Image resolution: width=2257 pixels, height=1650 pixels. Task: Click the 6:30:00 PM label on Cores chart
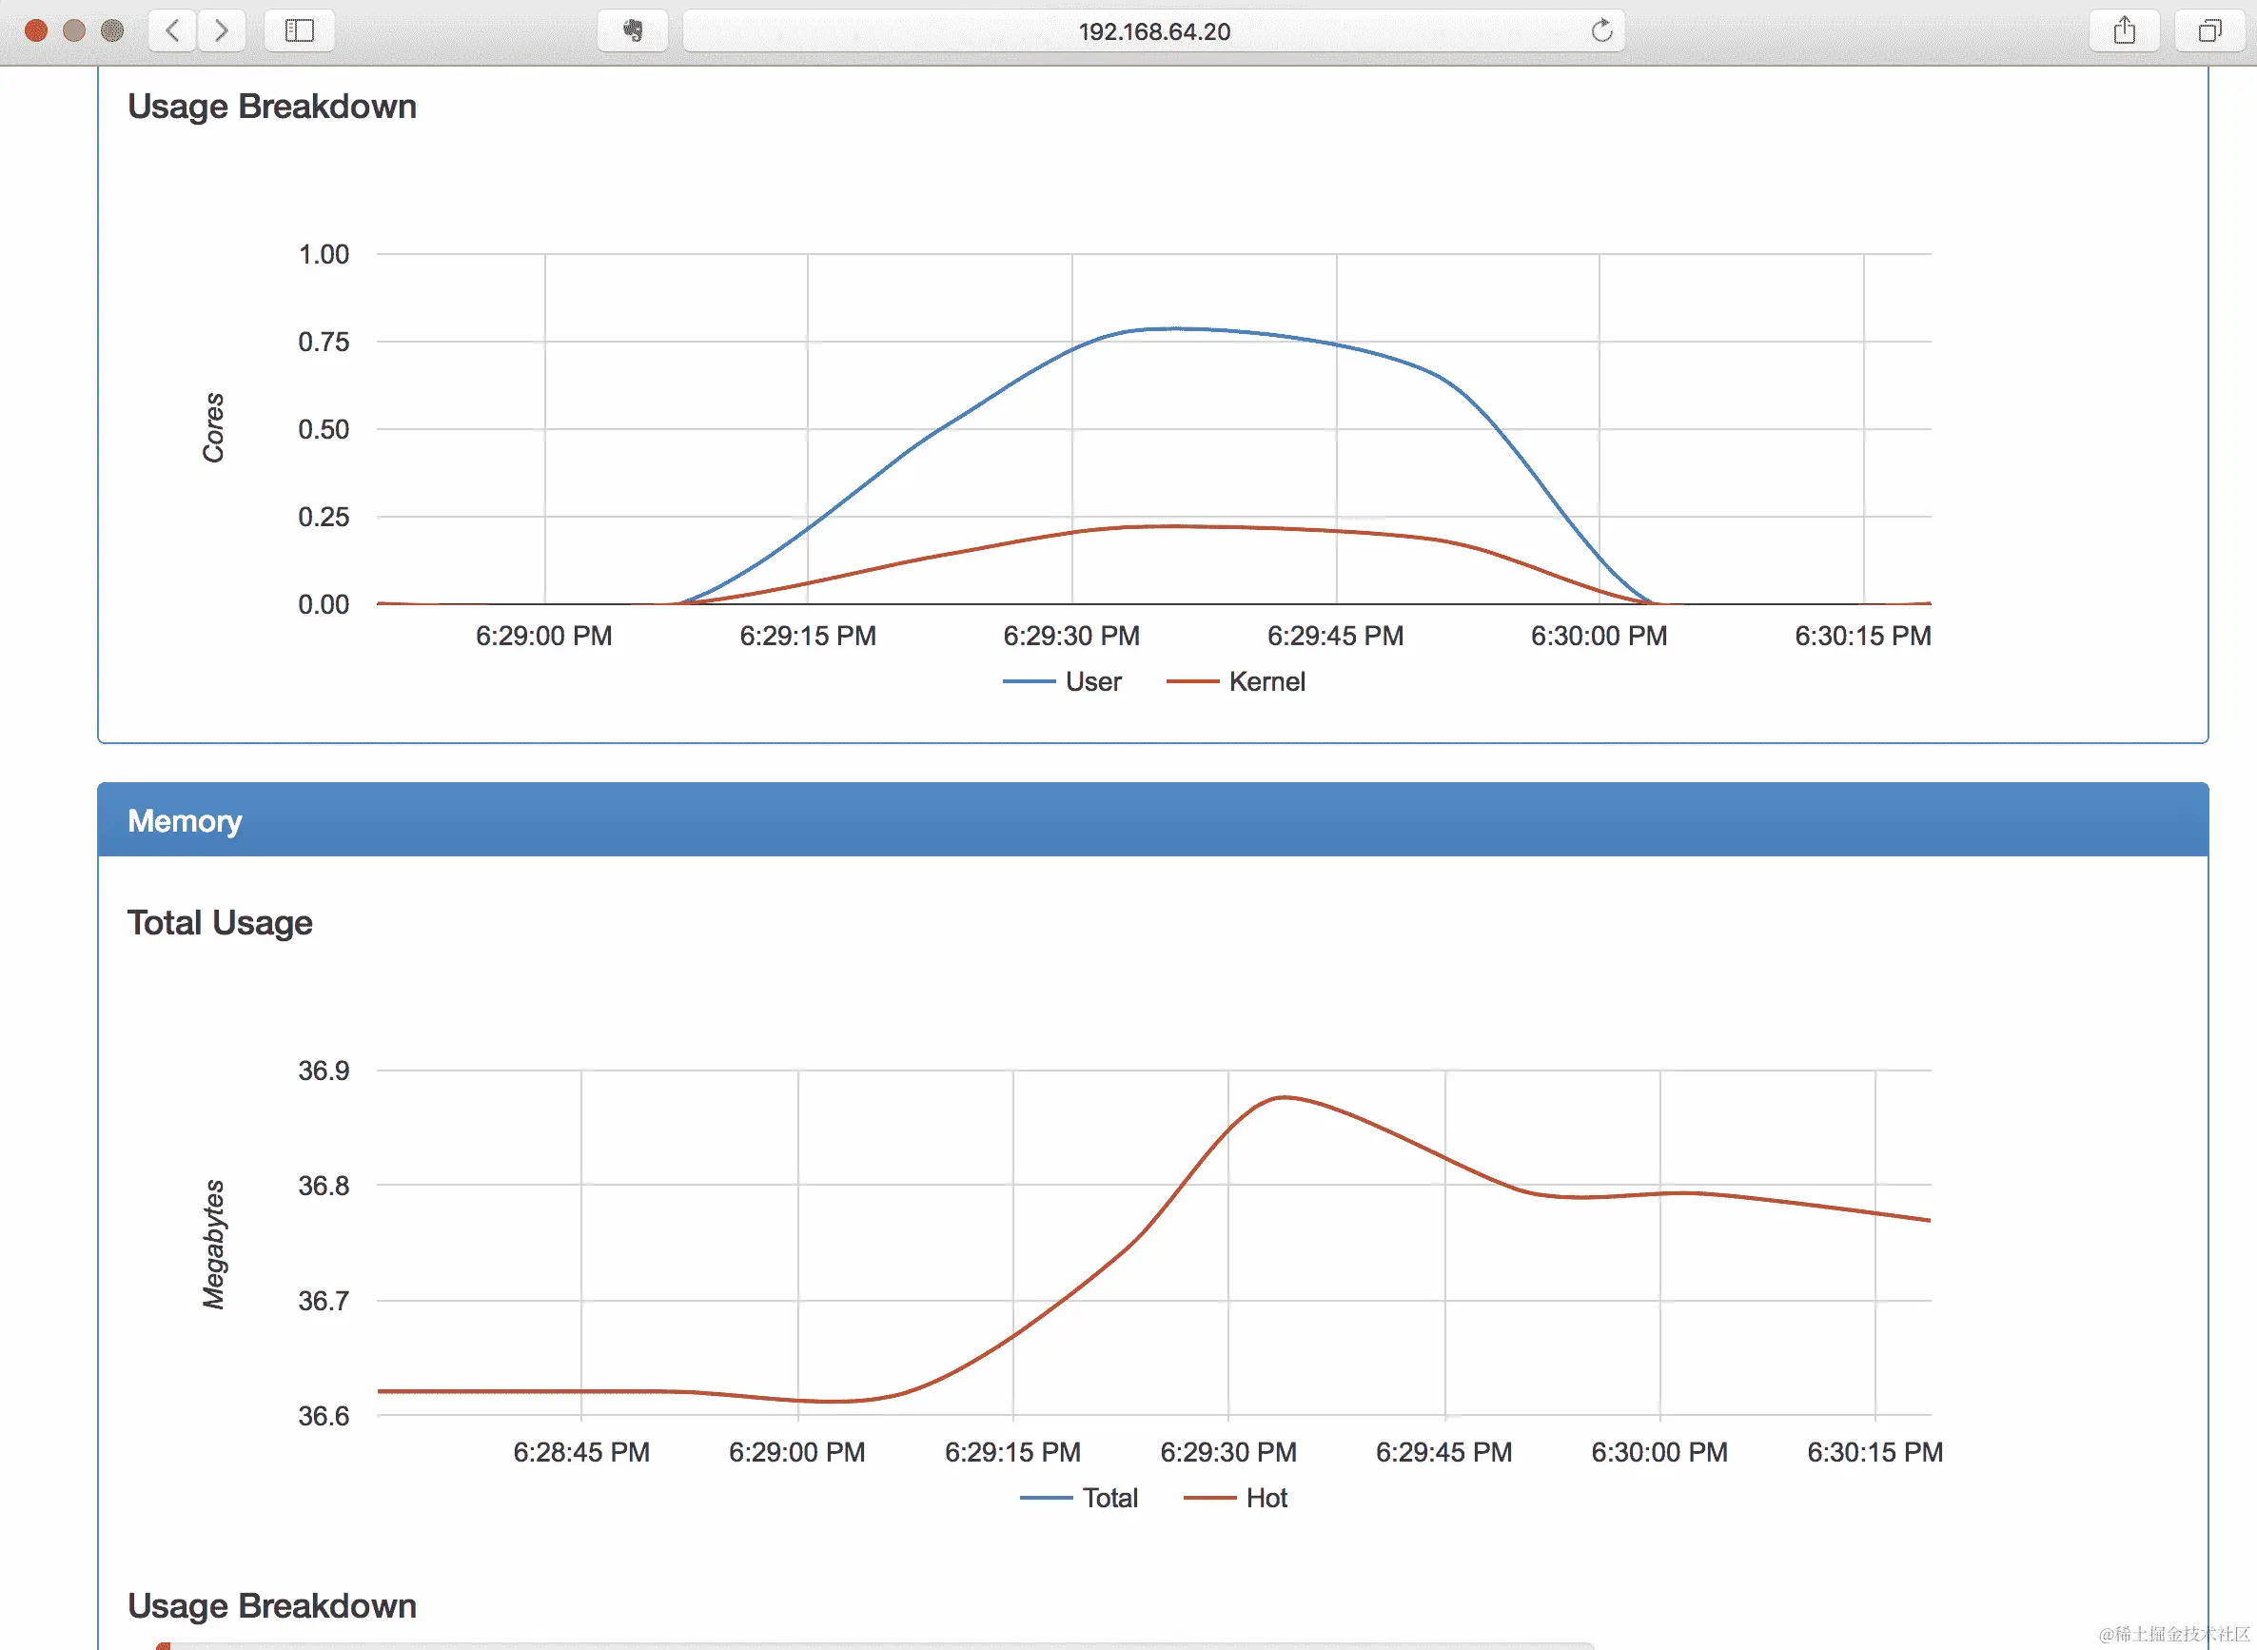[x=1598, y=637]
